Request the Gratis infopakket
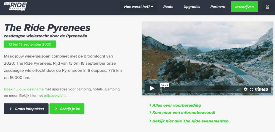Viewport: 275px width, 132px height. [26, 109]
